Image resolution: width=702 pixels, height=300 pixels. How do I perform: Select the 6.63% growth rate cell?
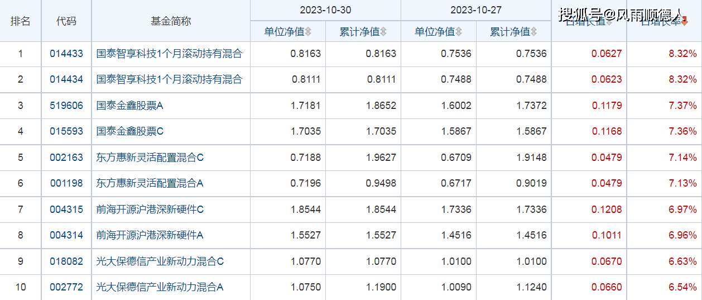click(x=682, y=261)
